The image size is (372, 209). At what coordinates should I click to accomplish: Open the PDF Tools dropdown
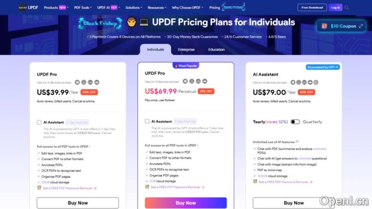[x=83, y=7]
